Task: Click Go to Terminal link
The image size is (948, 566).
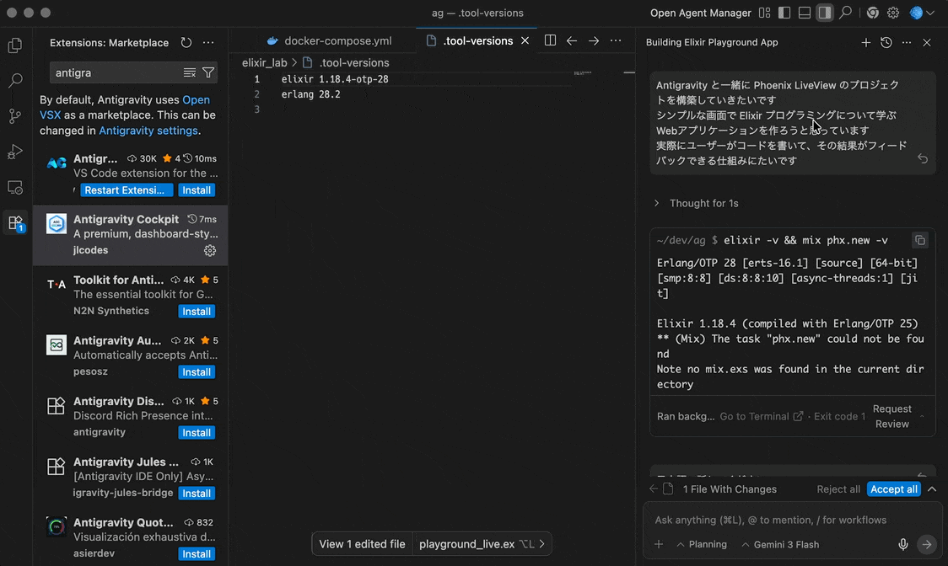Action: [x=761, y=416]
